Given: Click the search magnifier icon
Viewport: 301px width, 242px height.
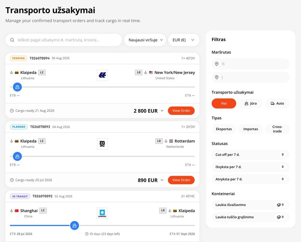Looking at the screenshot, I should pyautogui.click(x=12, y=40).
